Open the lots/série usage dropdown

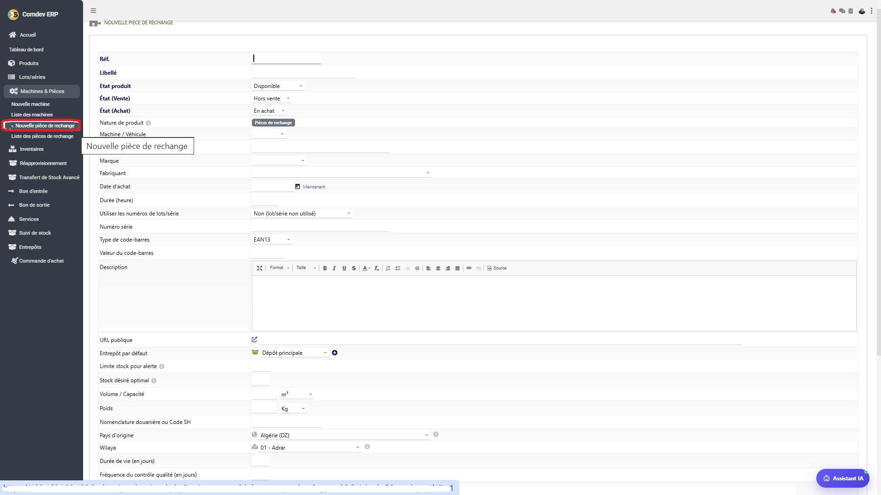pyautogui.click(x=302, y=214)
